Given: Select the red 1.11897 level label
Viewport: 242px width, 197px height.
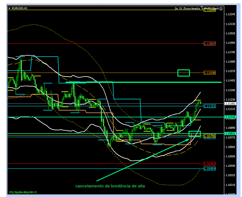Looking at the screenshot, I should click(209, 43).
